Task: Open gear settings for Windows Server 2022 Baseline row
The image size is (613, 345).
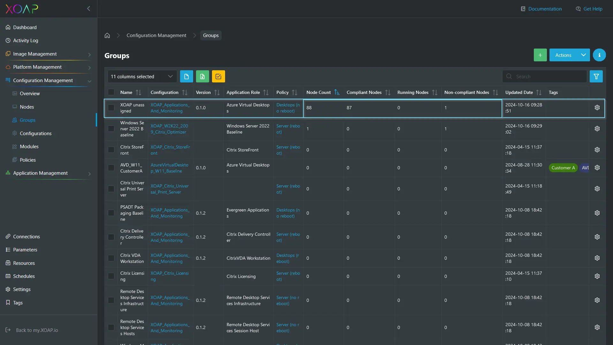Action: point(597,129)
